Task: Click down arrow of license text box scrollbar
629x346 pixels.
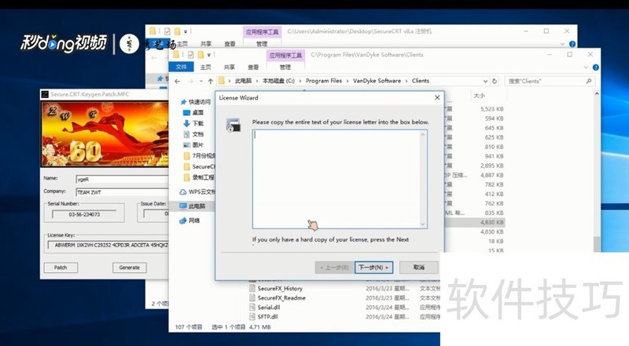Action: click(422, 224)
